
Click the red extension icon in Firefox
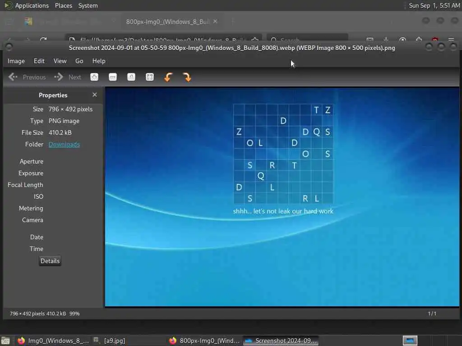[435, 40]
